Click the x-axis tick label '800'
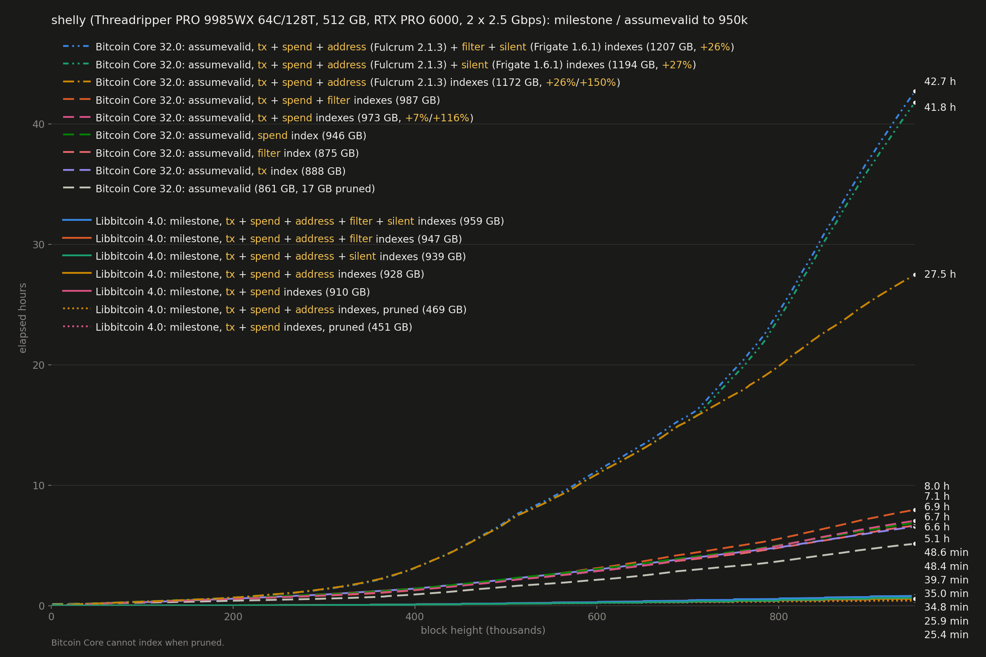Image resolution: width=986 pixels, height=657 pixels. click(x=779, y=617)
